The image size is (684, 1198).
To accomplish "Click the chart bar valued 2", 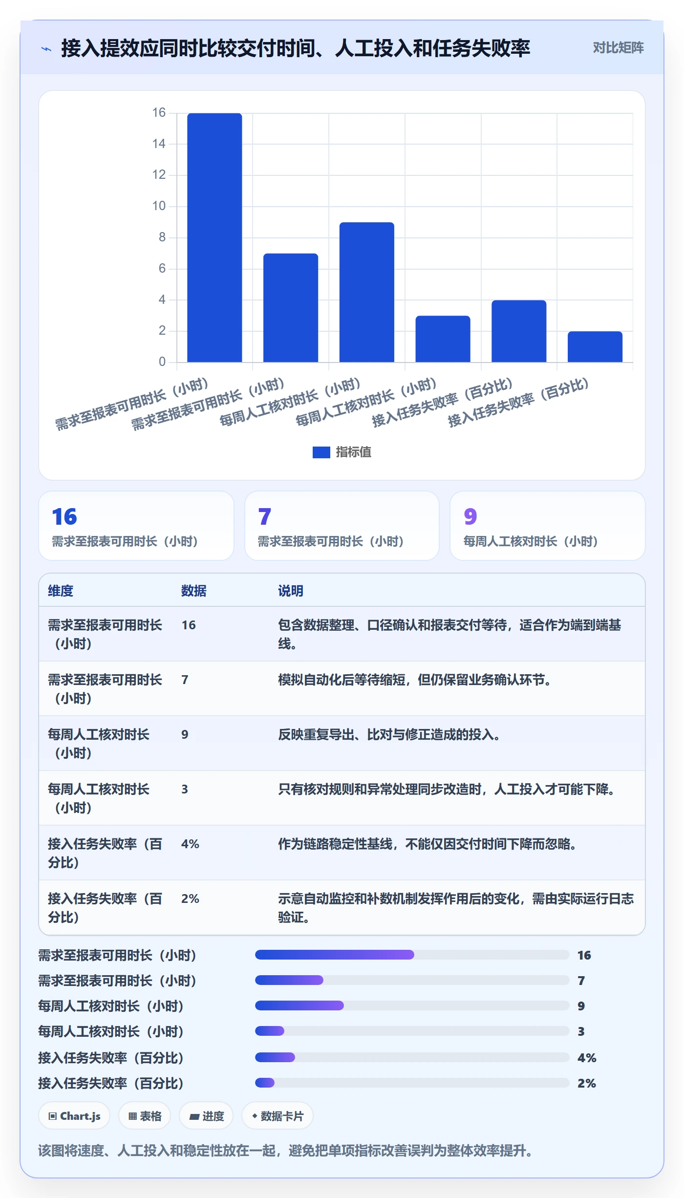I will [595, 347].
